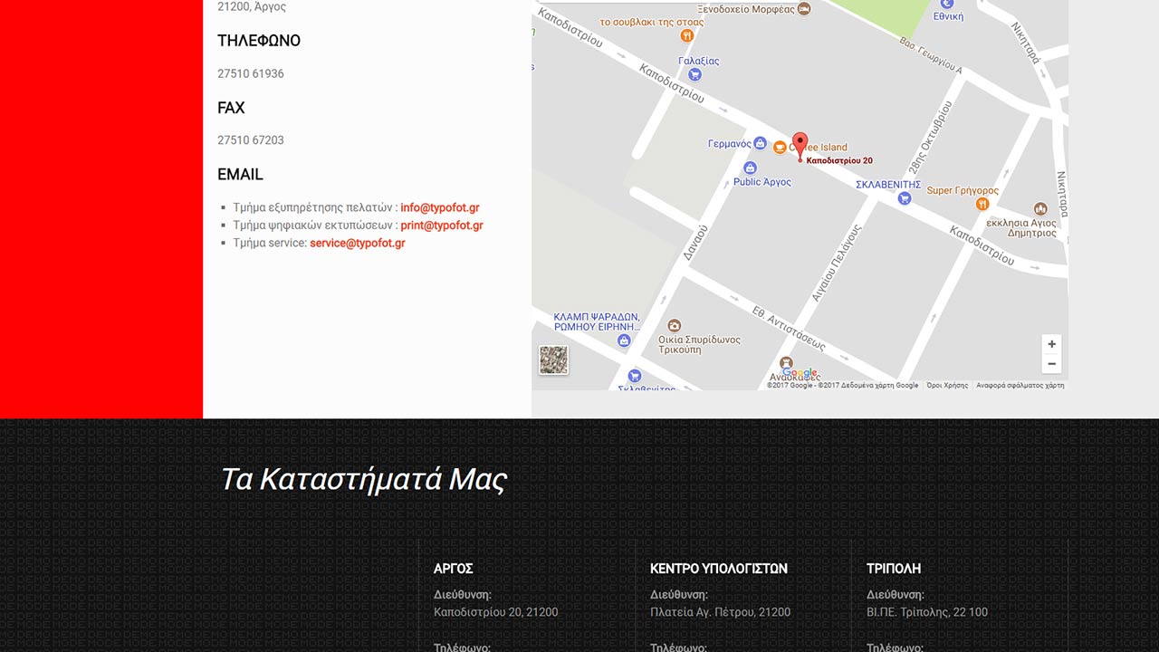Select the εκκλησία Άγιος Δημήτριος marker

pos(1040,209)
